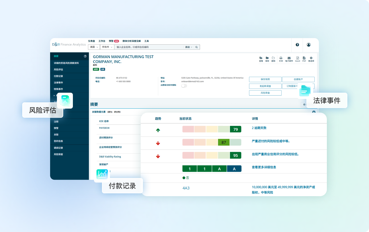Image resolution: width=369 pixels, height=232 pixels.
Task: Open the 仪表盘 menu
Action: [91, 41]
